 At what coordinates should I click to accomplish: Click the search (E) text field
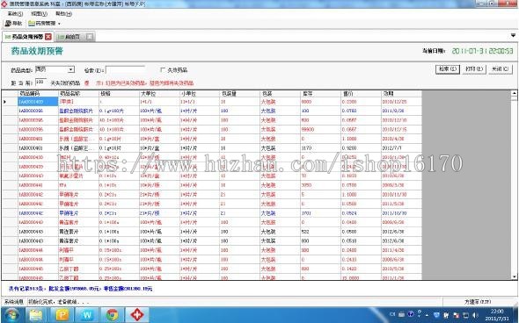click(x=125, y=70)
